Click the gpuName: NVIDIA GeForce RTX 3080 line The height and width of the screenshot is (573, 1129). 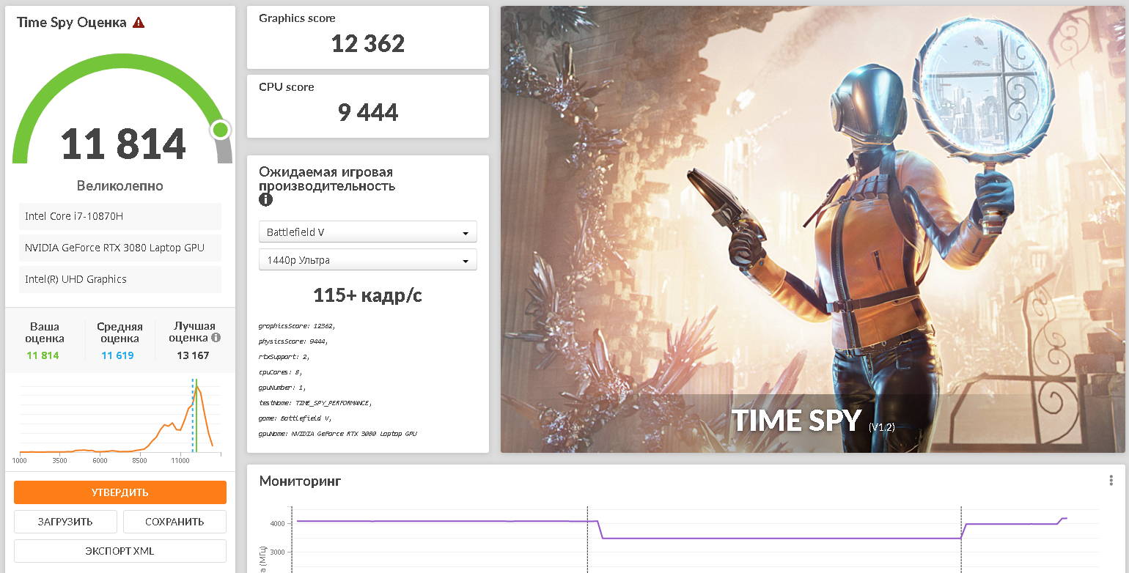tap(338, 434)
